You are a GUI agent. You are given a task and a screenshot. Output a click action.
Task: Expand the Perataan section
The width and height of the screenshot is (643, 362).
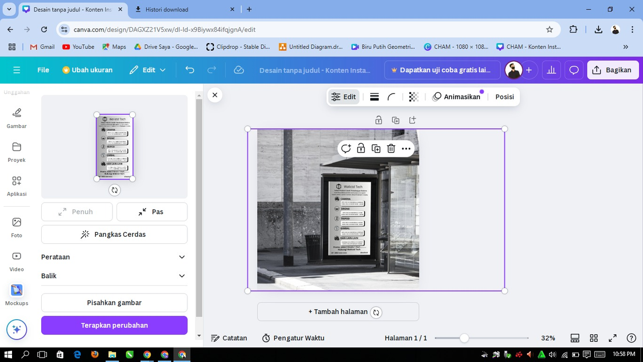(114, 257)
